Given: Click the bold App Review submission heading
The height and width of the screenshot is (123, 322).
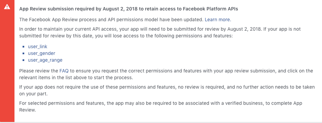Looking at the screenshot, I should (x=129, y=9).
